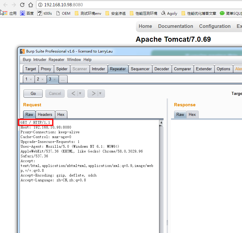
Task: Open the Repeater menu in menu bar
Action: [x=57, y=60]
